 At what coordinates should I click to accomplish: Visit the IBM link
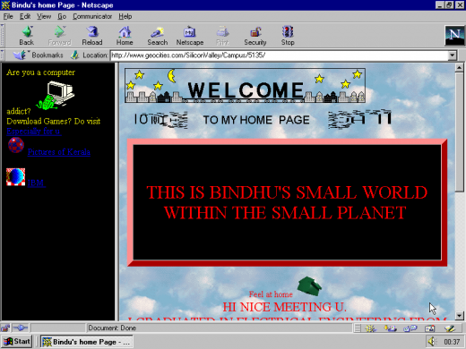pos(36,183)
